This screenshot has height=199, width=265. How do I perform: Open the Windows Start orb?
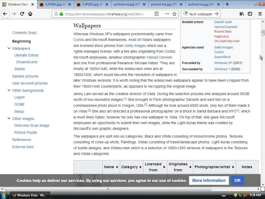coord(3,195)
